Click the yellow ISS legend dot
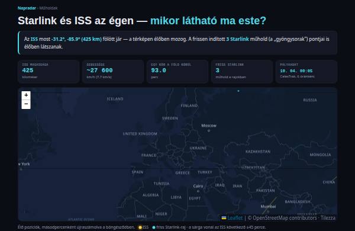Image resolution: width=355 pixels, height=231 pixels. 140,227
